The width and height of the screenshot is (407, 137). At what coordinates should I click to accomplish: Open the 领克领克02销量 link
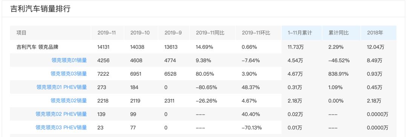coord(69,100)
